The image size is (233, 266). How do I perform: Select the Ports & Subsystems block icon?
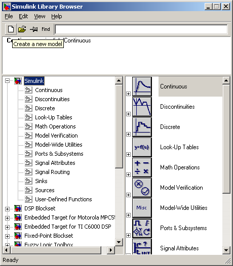142,228
